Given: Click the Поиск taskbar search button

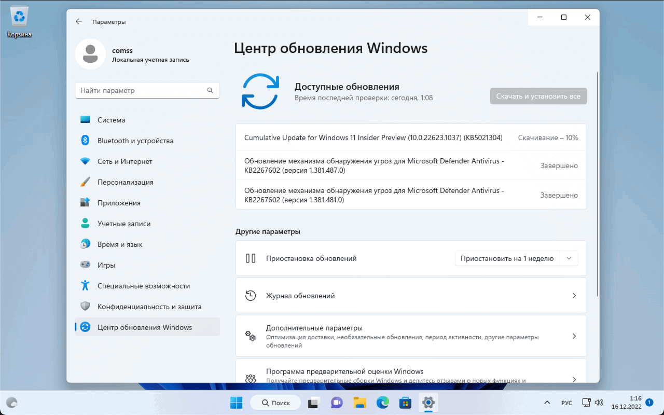Looking at the screenshot, I should [275, 403].
